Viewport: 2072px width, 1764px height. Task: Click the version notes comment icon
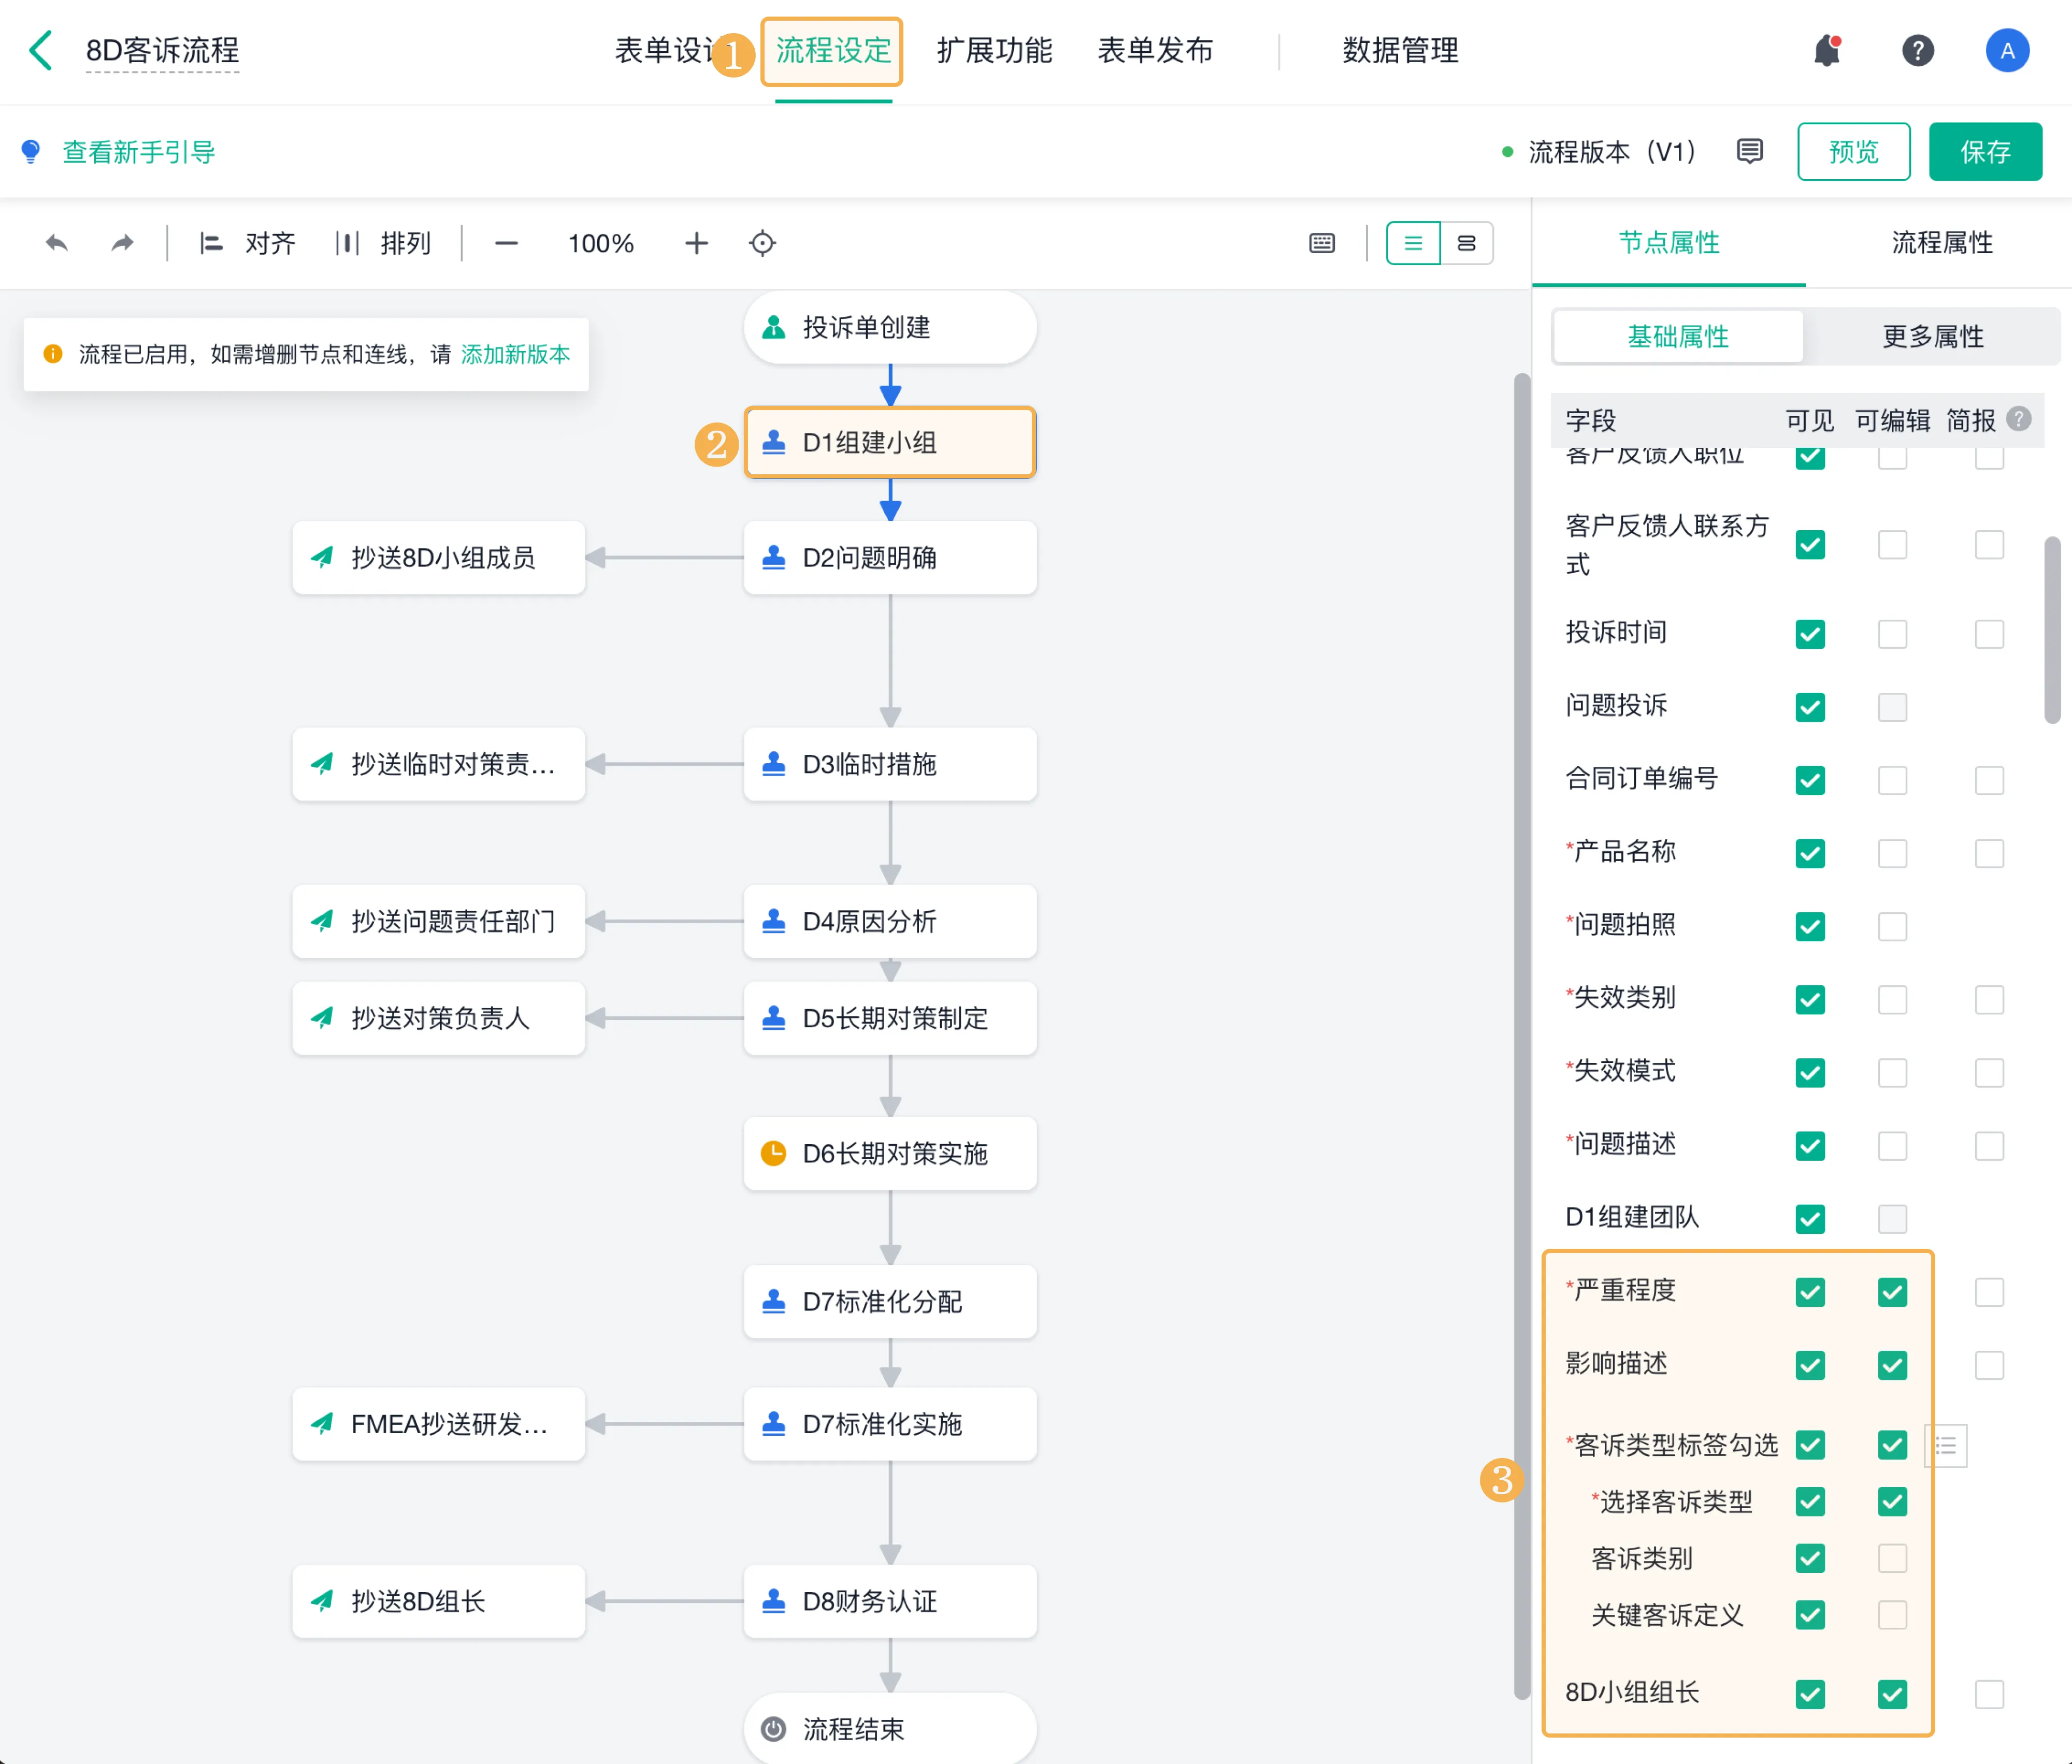click(1749, 151)
